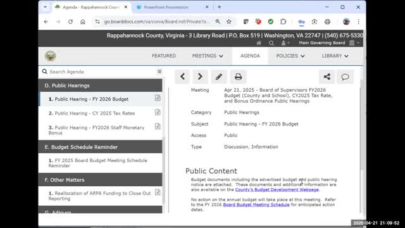This screenshot has height=228, width=405.
Task: Close the PowerPoint Presentation tab
Action: (x=207, y=7)
